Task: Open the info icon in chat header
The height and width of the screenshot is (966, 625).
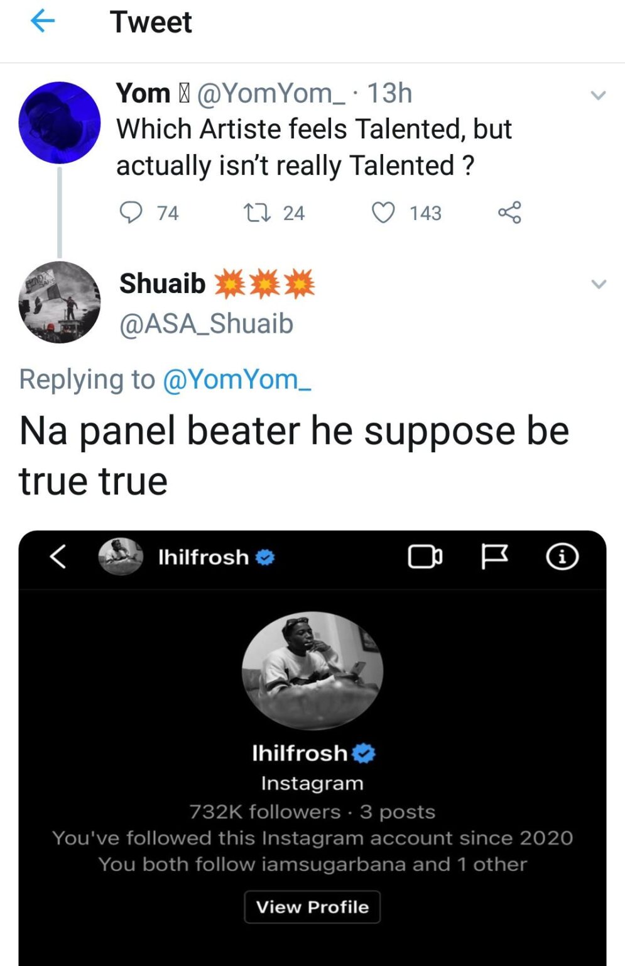Action: pyautogui.click(x=562, y=557)
